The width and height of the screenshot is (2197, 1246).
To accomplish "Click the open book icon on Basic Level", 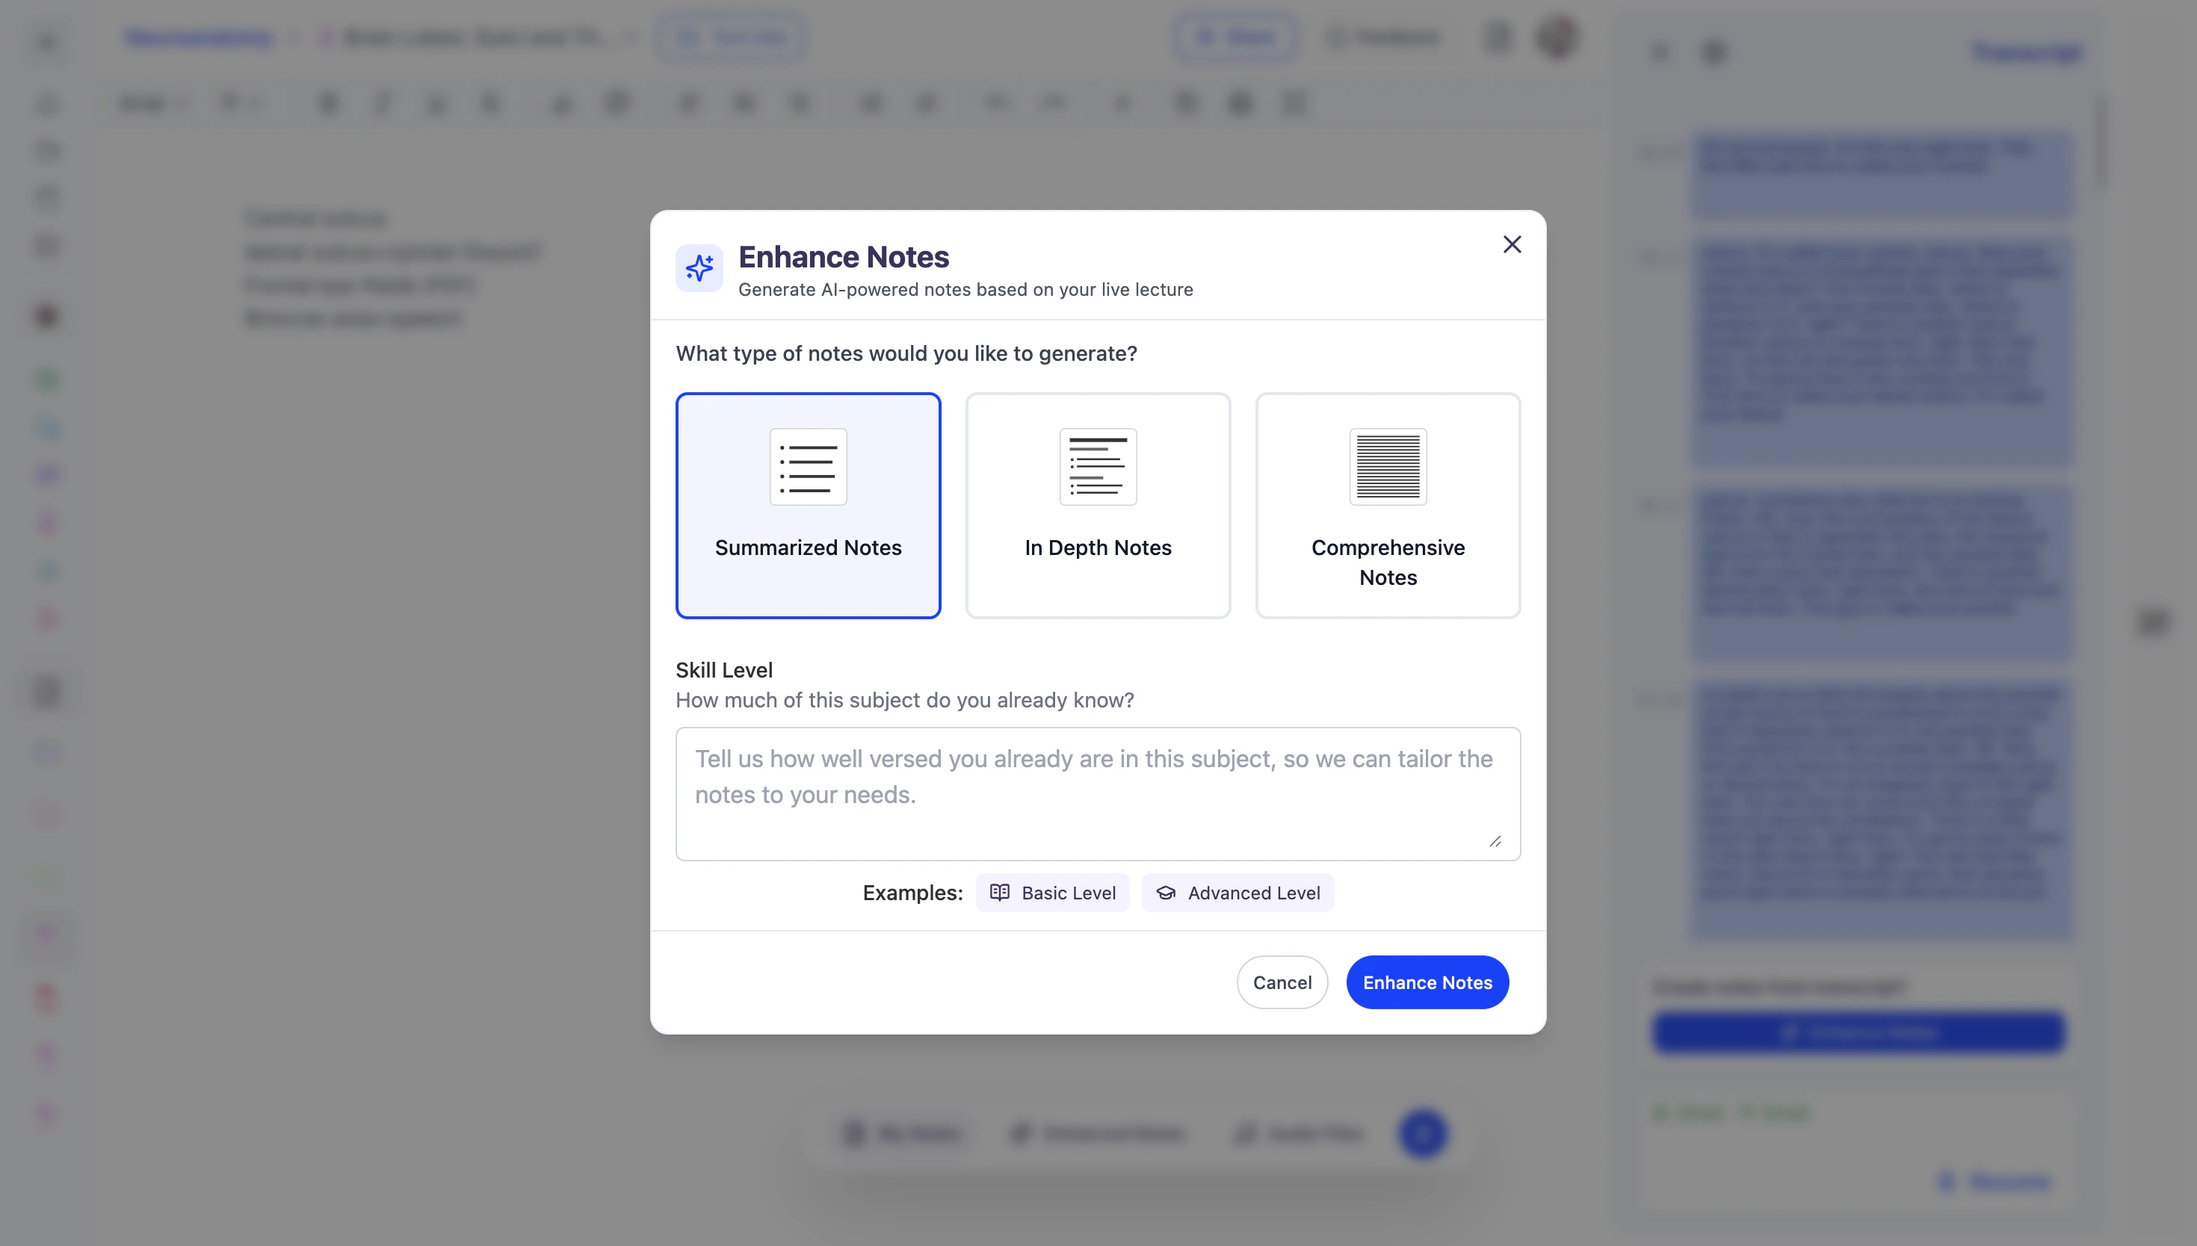I will point(1000,893).
